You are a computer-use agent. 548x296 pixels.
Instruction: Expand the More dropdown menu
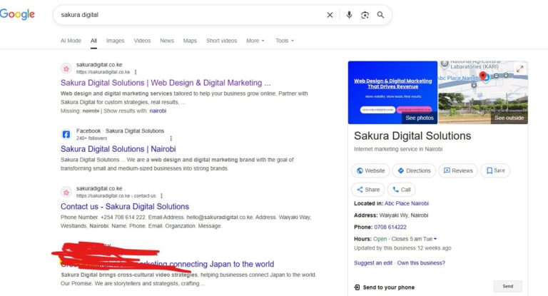(255, 41)
